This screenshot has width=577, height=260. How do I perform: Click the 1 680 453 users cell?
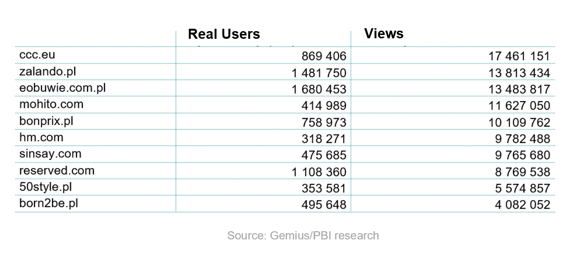(319, 90)
